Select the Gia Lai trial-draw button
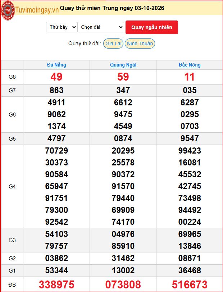This screenshot has height=292, width=223. 113,44
